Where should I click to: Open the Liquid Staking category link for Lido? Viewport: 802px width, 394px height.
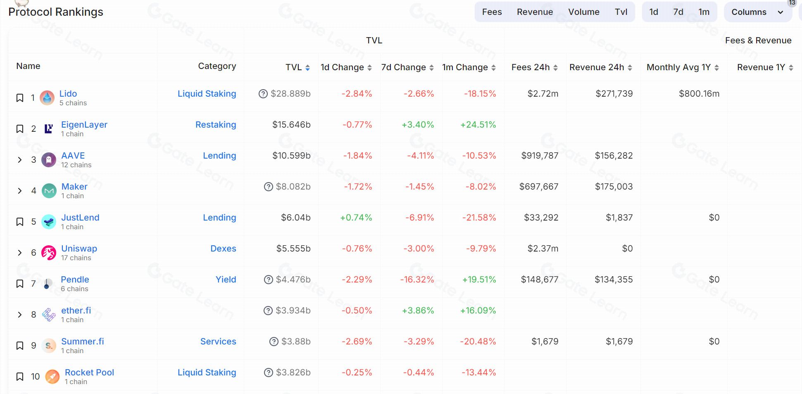tap(207, 94)
